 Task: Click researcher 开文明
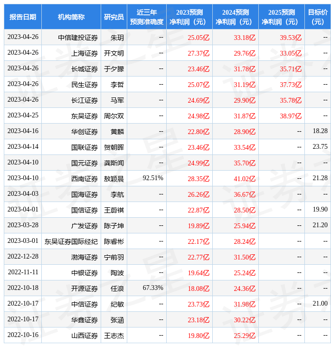(114, 53)
